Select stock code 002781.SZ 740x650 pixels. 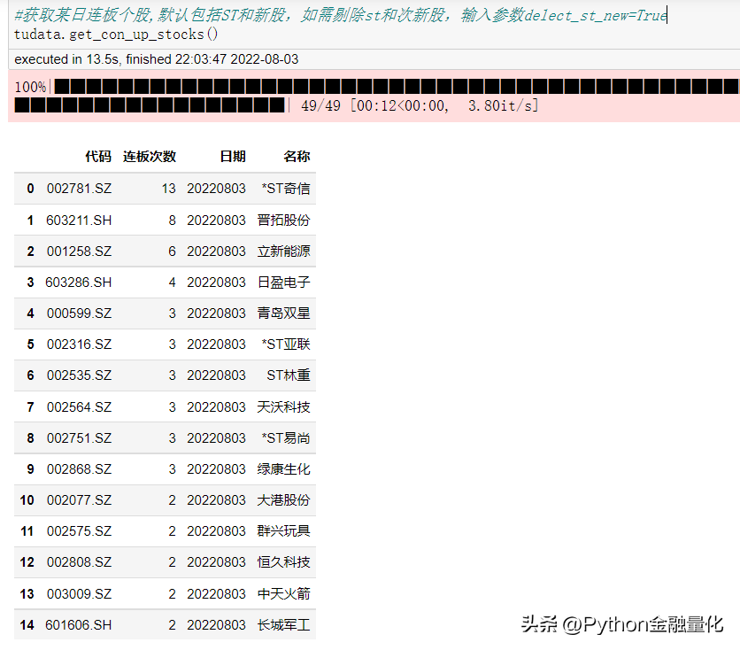coord(80,189)
